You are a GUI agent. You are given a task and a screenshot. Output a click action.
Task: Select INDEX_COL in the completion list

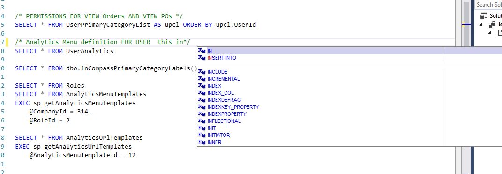(x=221, y=93)
